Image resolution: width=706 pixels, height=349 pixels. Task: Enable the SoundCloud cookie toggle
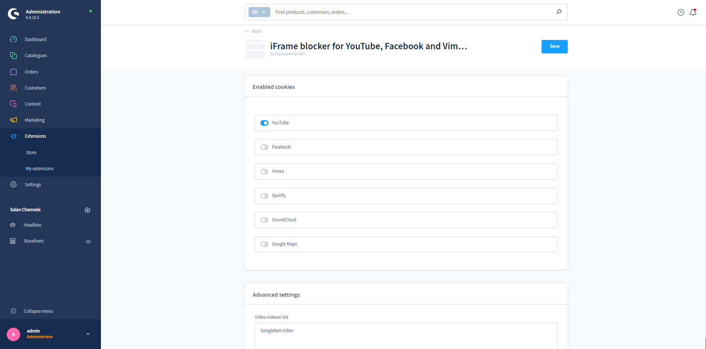[x=264, y=220]
